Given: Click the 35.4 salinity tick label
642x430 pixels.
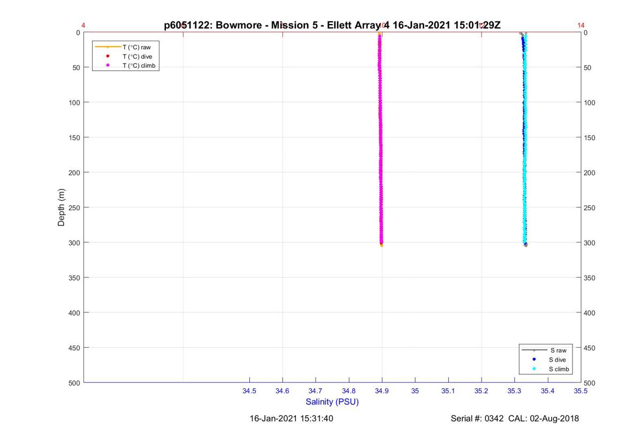Looking at the screenshot, I should [548, 391].
